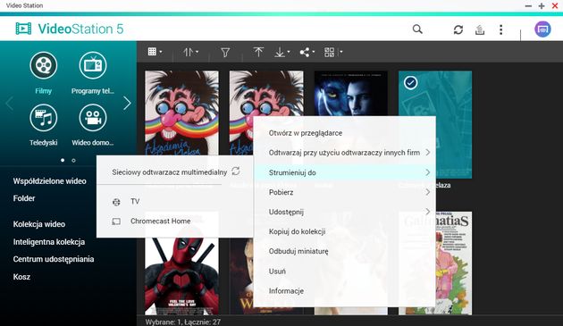Select the Wideo domo... camera icon

point(93,117)
